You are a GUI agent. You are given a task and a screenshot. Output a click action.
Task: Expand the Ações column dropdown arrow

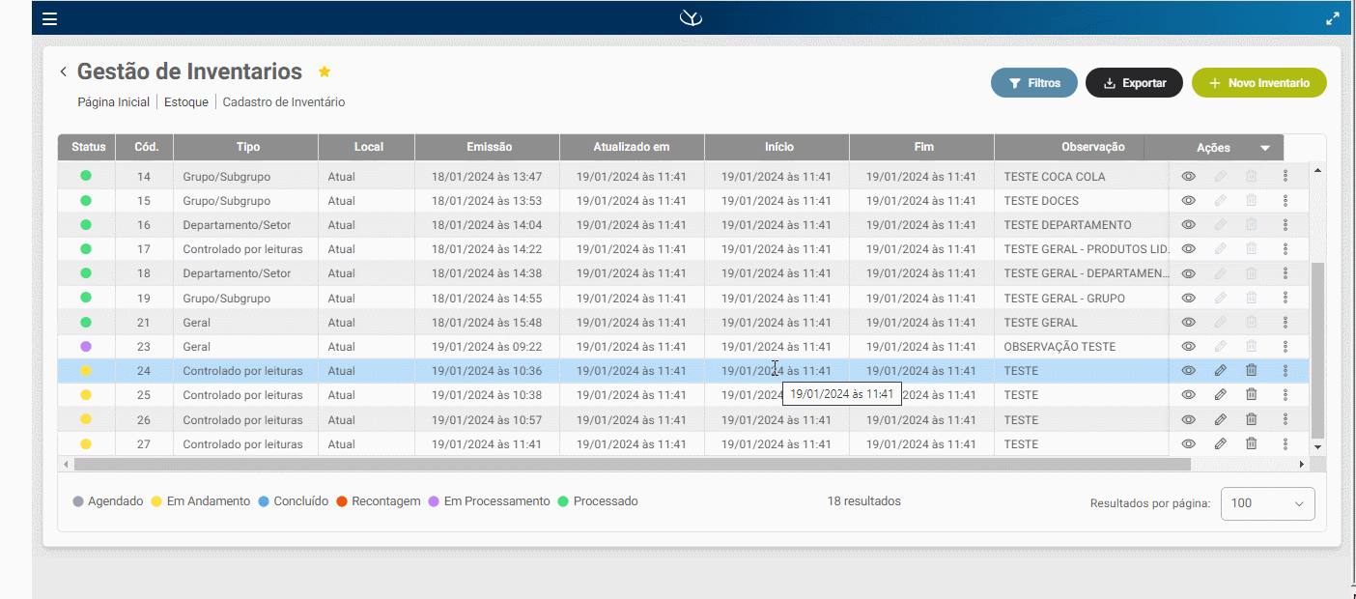1264,148
